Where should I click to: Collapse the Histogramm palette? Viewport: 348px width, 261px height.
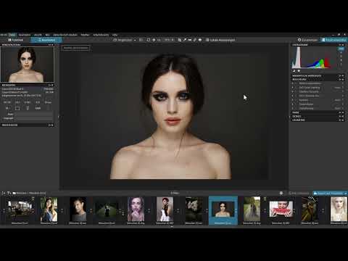coord(340,45)
